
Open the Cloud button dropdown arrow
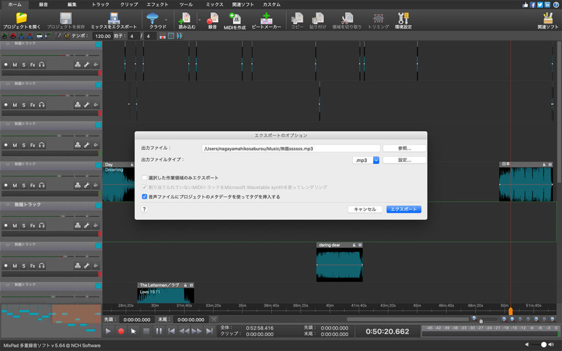pyautogui.click(x=166, y=20)
